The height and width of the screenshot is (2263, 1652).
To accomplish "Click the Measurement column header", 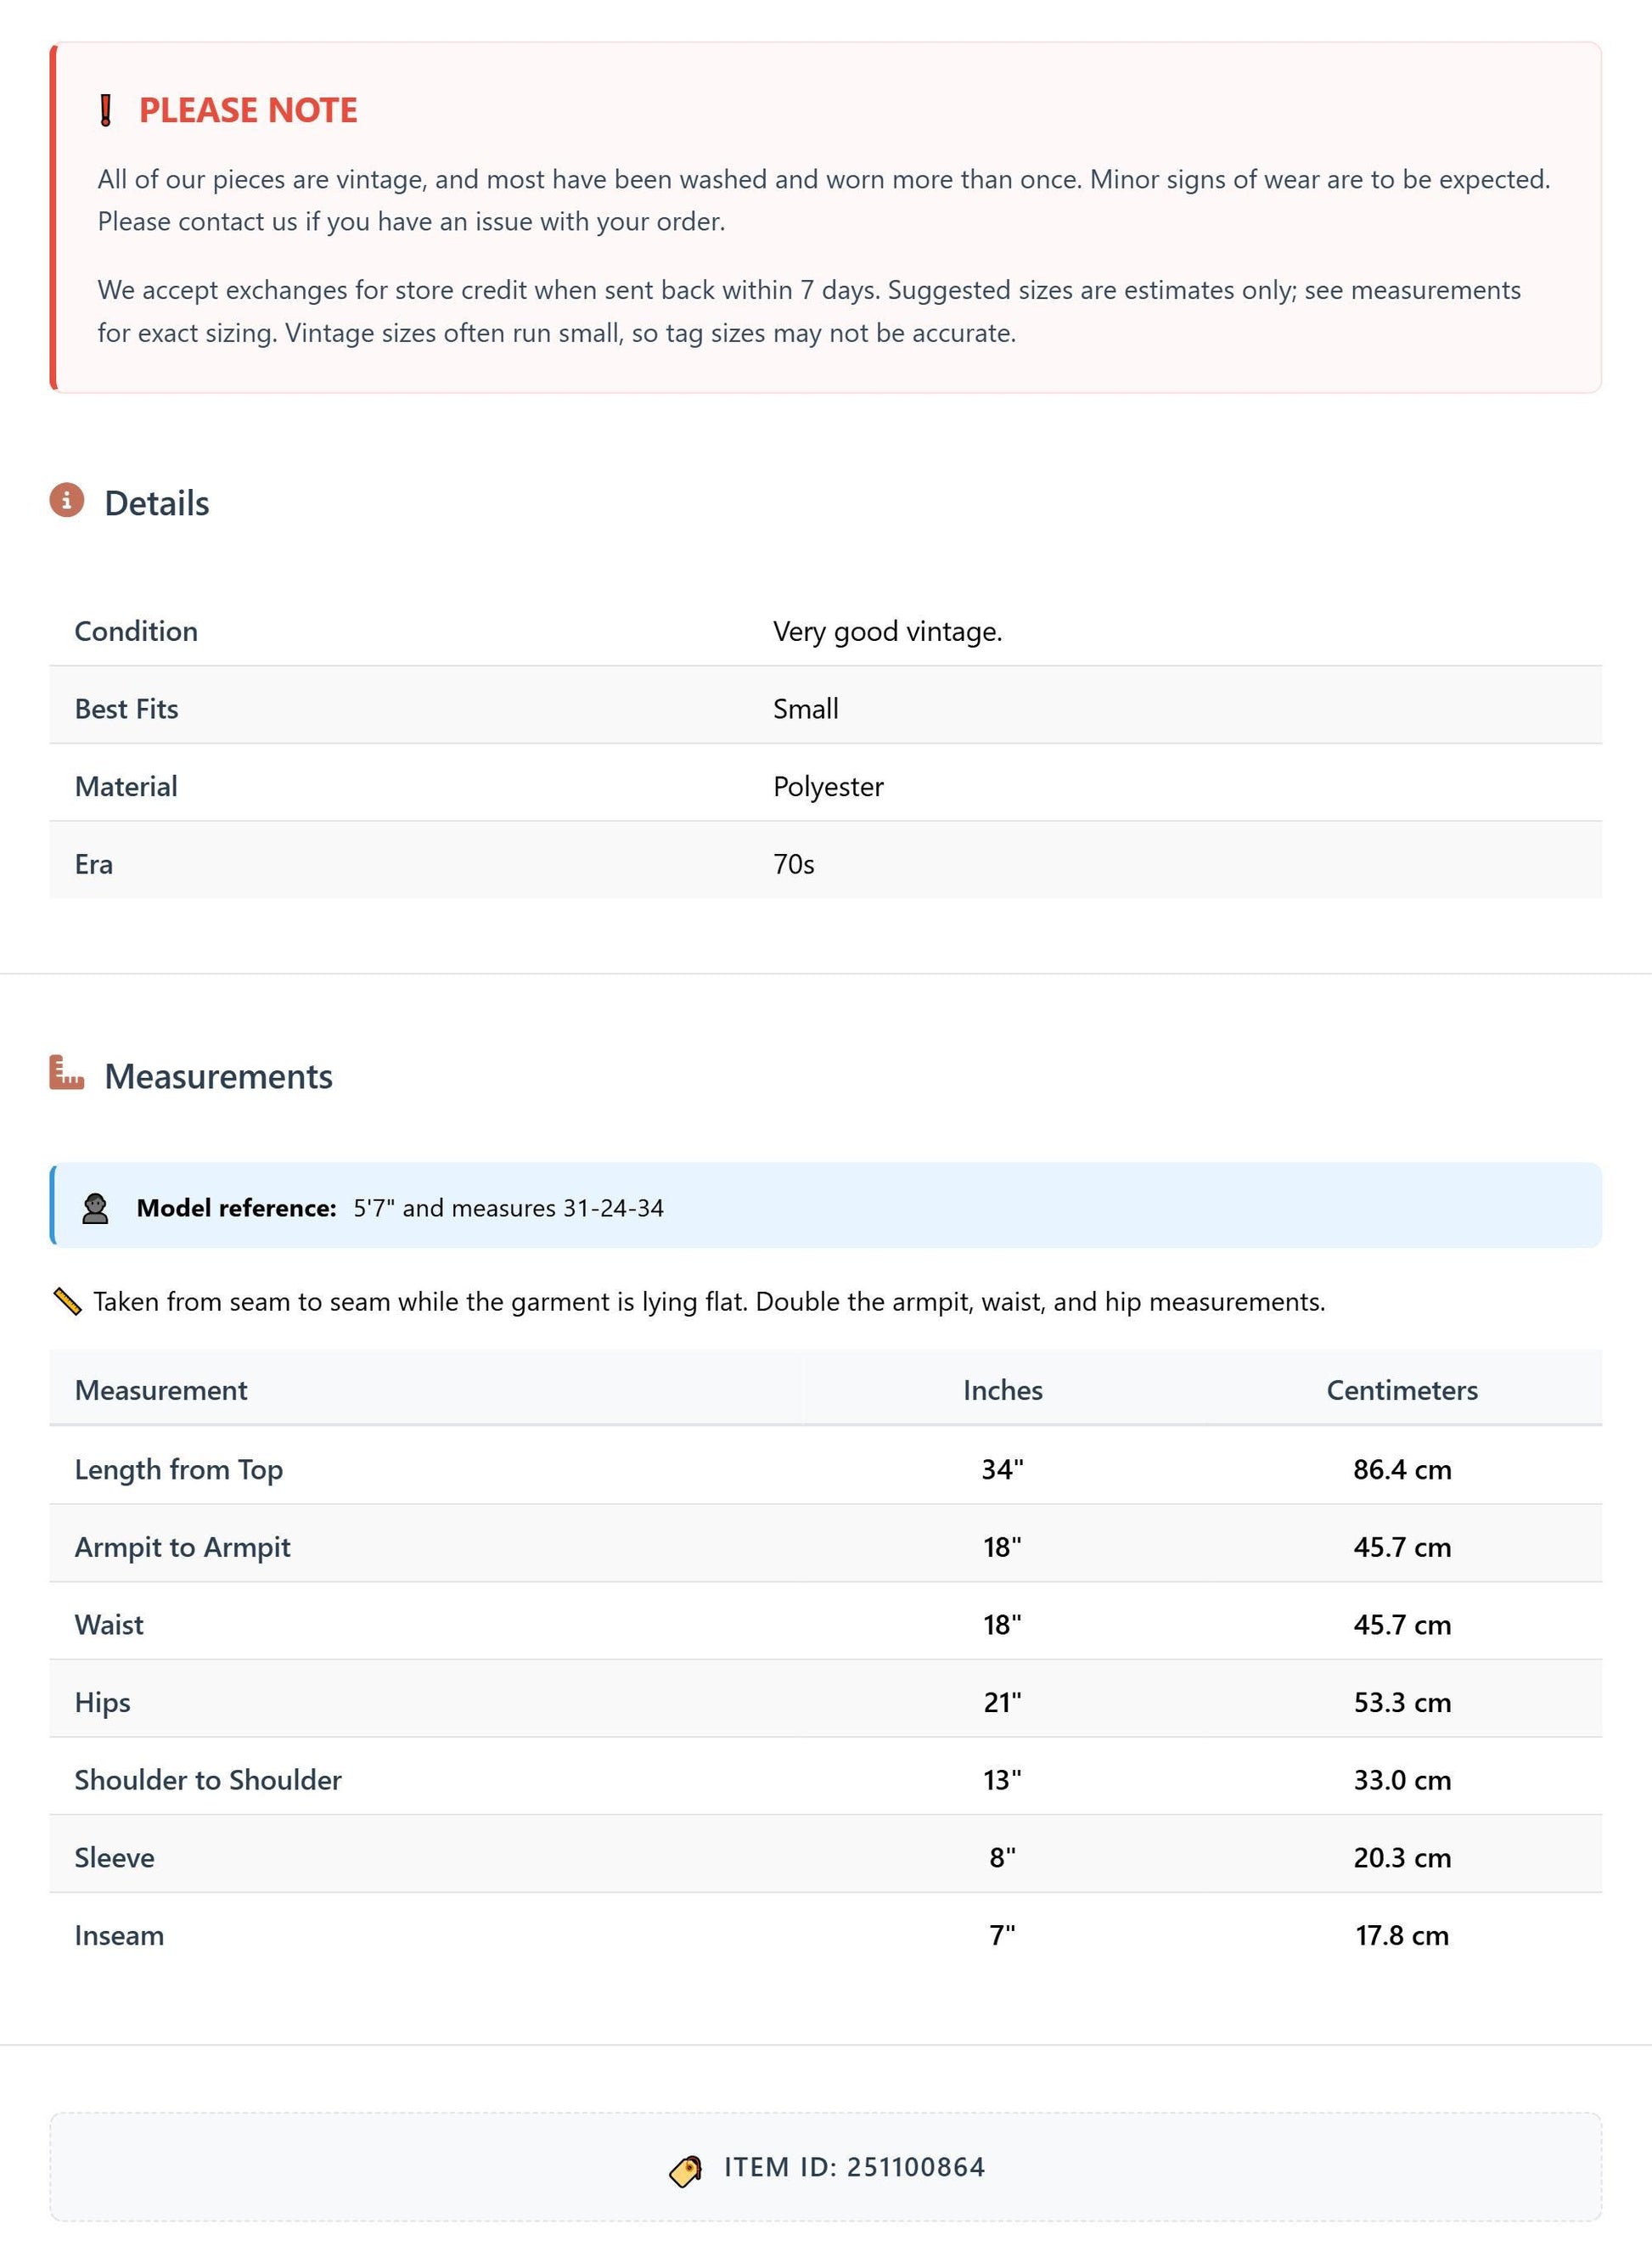I will coord(161,1390).
